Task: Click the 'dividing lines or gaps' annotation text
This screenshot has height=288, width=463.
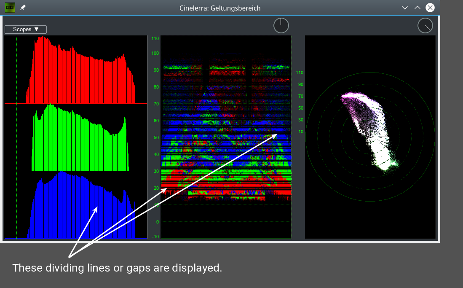Action: (x=117, y=268)
